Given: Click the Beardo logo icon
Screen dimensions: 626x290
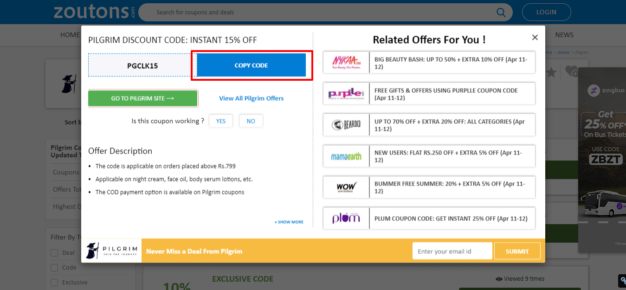Looking at the screenshot, I should (346, 124).
